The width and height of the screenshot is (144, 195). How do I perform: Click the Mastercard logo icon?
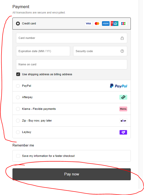pyautogui.click(x=97, y=23)
